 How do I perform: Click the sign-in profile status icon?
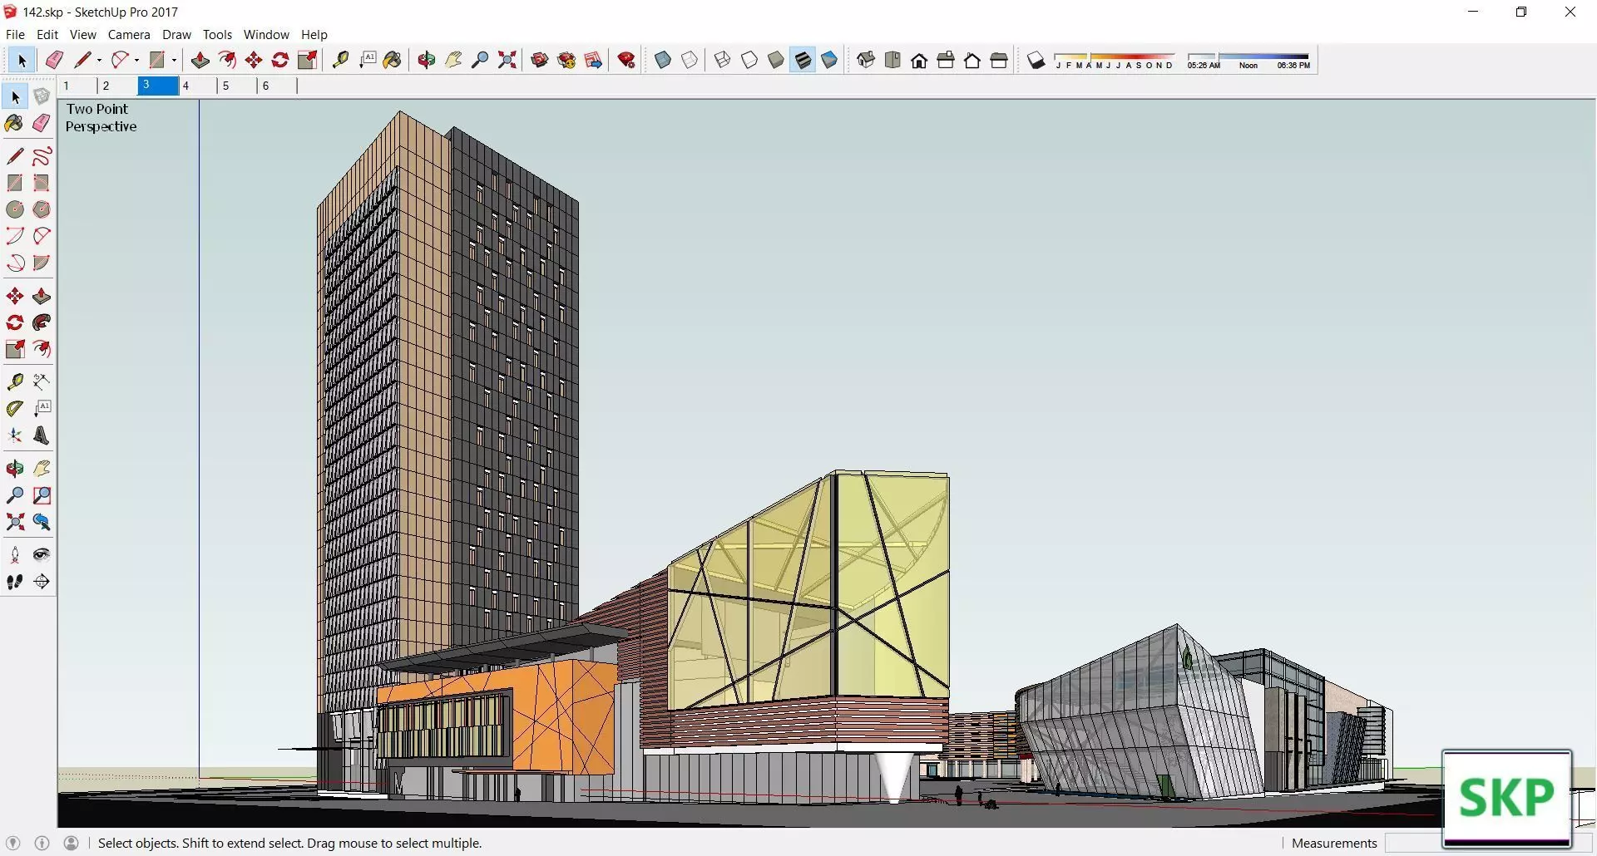(x=72, y=843)
